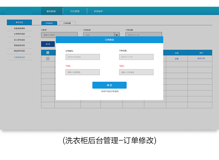Image resolution: width=219 pixels, height=160 pixels.
Task: Choose 员工资料设定 in sidebar
Action: point(19,40)
